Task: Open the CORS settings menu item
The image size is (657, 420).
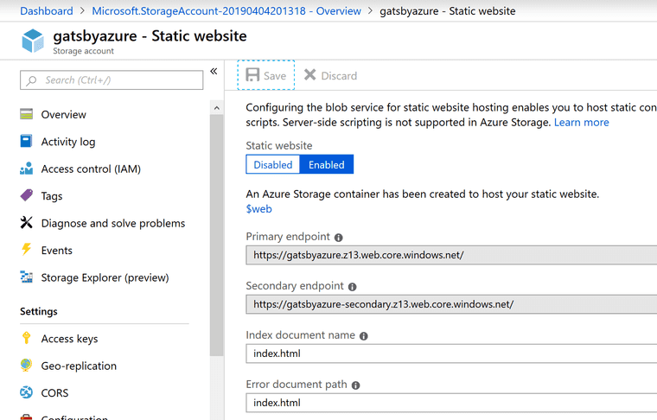Action: coord(54,393)
